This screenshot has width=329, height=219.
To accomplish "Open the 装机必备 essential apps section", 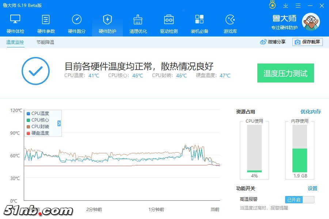I will (x=199, y=23).
